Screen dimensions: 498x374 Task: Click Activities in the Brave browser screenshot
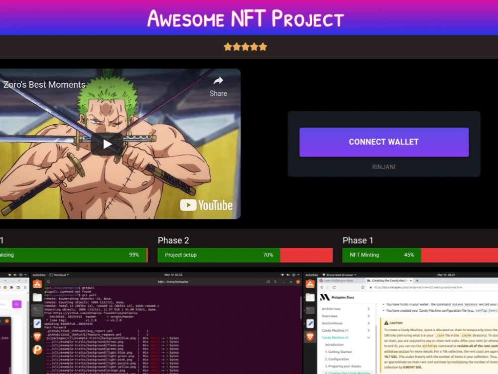point(312,275)
